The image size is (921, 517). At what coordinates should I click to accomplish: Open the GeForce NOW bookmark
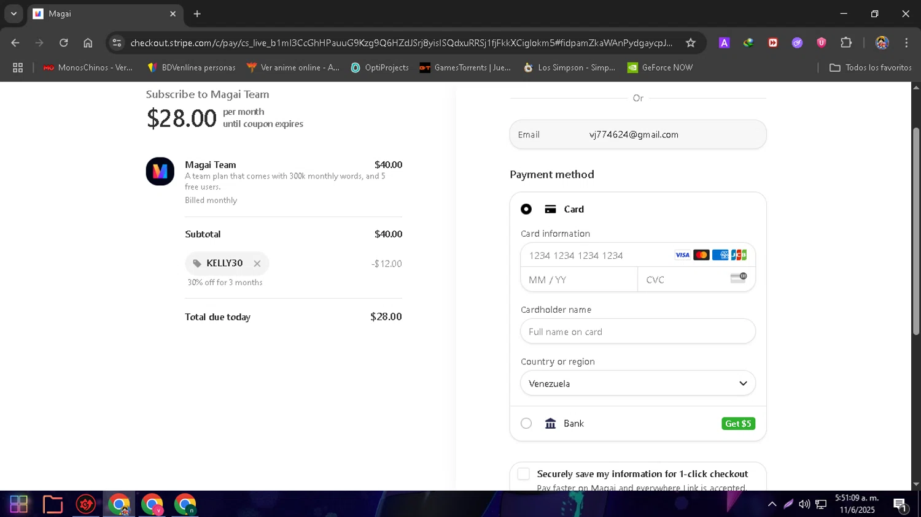[x=660, y=67]
